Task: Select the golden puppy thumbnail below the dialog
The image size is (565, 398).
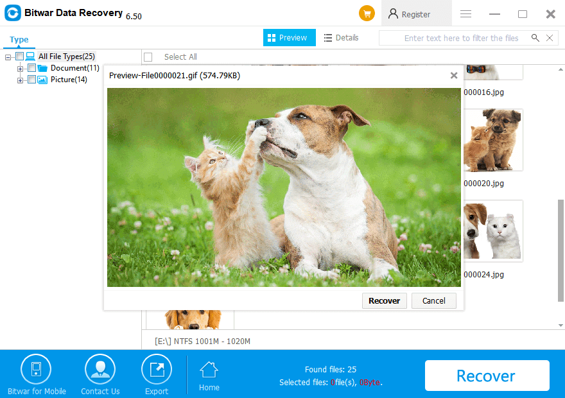Action: (191, 320)
